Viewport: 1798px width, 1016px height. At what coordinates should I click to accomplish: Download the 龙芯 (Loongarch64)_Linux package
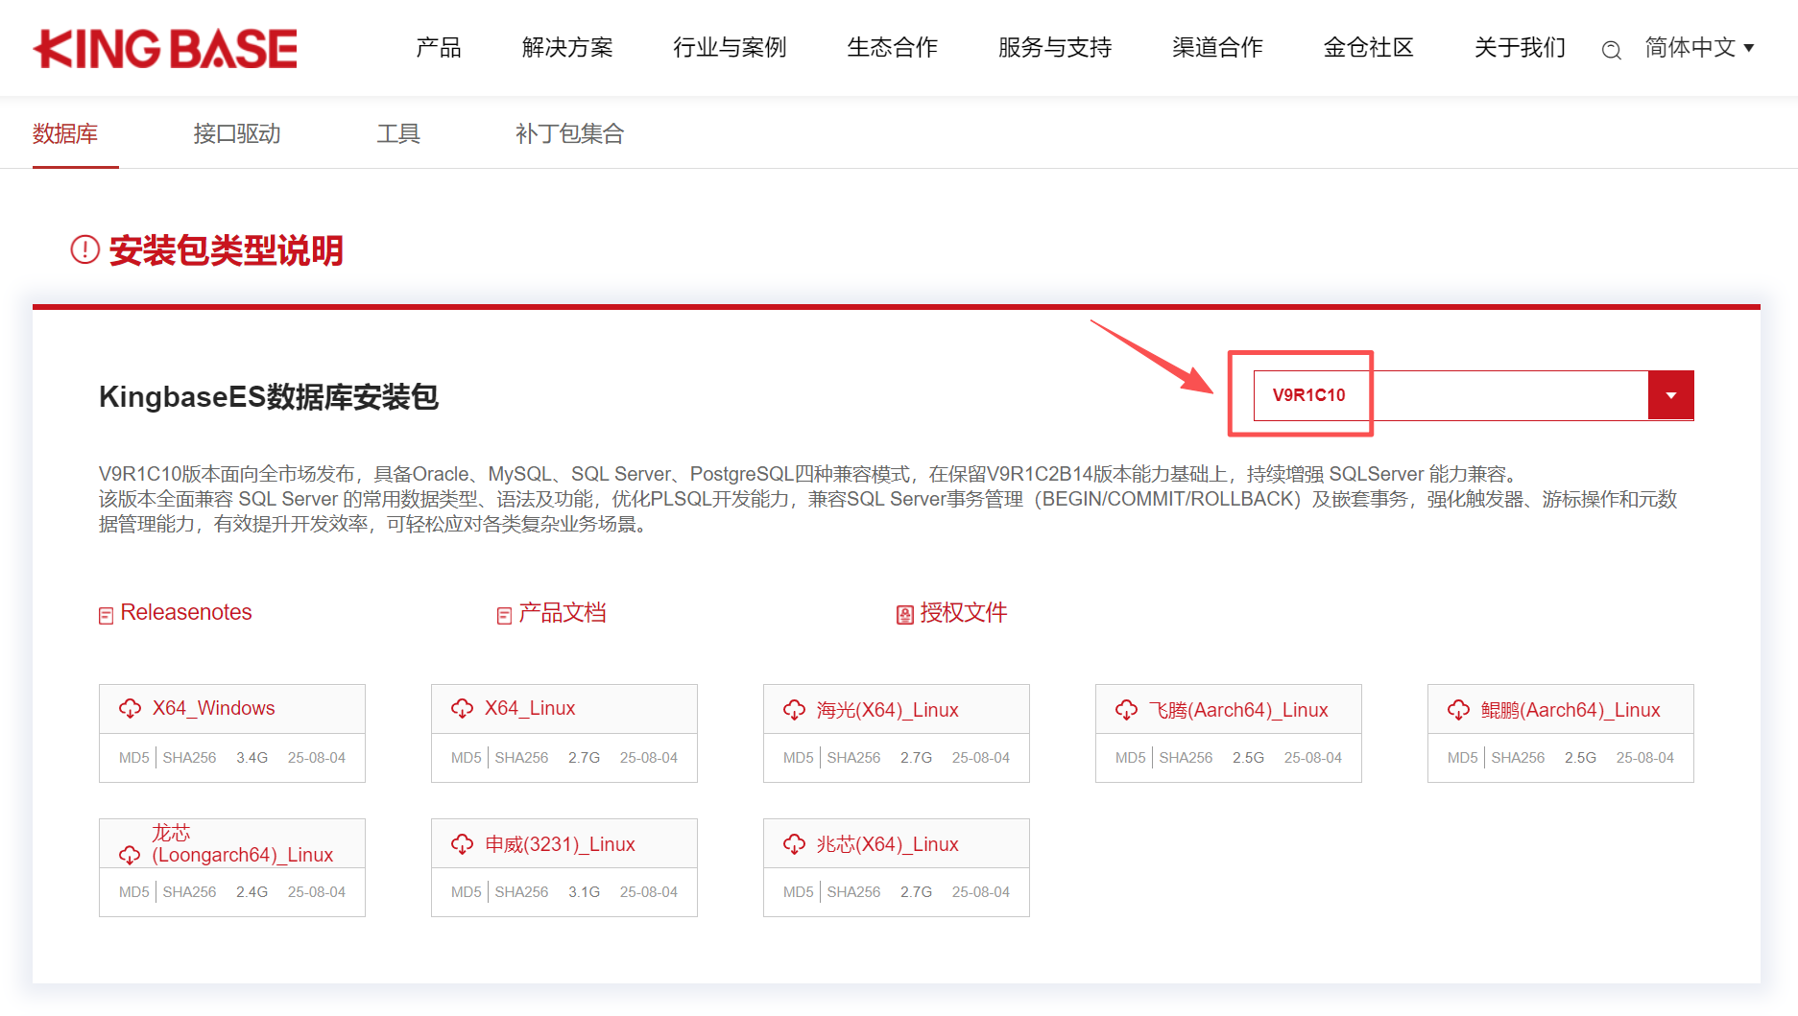tap(242, 843)
